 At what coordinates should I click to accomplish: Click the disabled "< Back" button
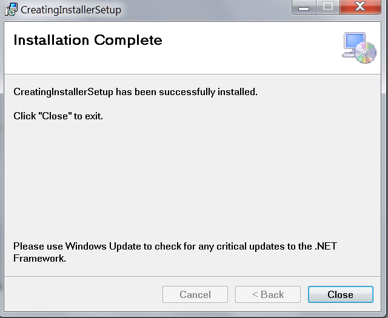click(x=268, y=294)
